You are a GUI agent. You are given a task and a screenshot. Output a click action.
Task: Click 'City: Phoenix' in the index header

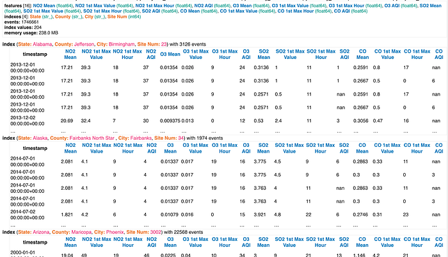[109, 232]
